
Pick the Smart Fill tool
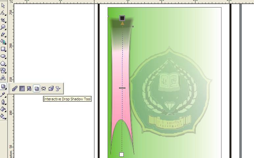click(x=3, y=42)
